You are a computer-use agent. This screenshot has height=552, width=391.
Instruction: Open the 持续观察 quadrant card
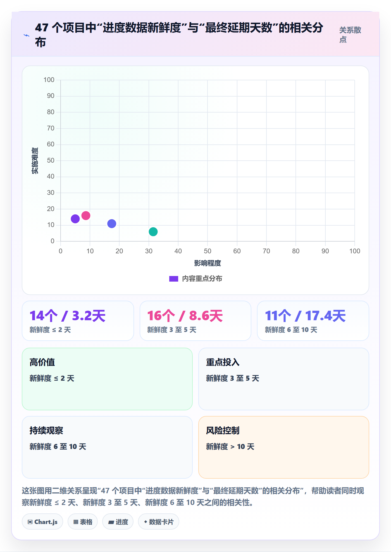107,447
